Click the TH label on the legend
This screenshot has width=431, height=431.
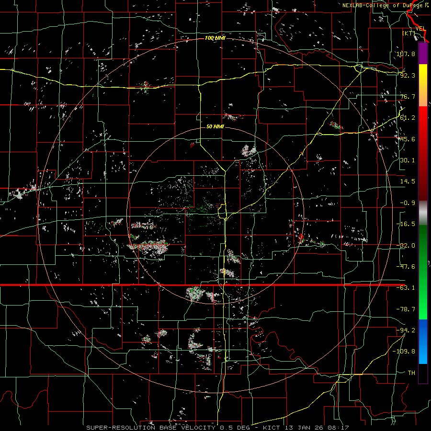click(x=411, y=373)
